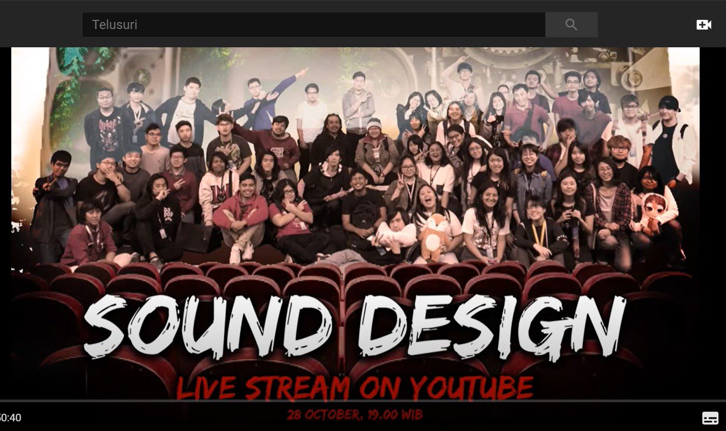
Task: Open the create video camera icon
Action: 703,25
